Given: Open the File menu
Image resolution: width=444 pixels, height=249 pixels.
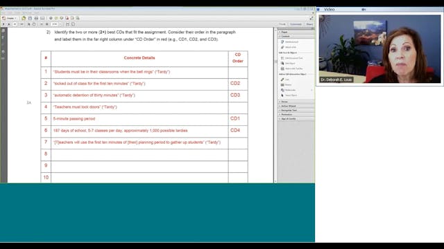Looking at the screenshot, I should pos(3,12).
